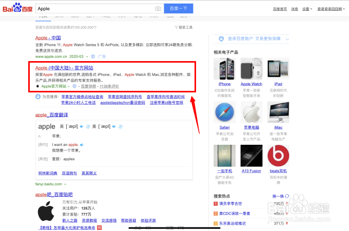Click the American pronunciation follow-read icon
Viewport: 349px width, 231px height.
(121, 126)
